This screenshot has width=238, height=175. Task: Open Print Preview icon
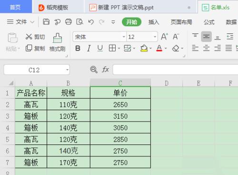click(x=79, y=22)
